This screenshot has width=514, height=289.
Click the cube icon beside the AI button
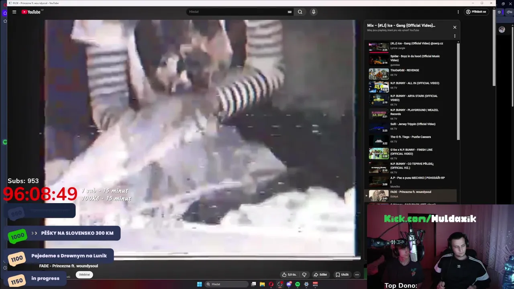click(x=500, y=12)
